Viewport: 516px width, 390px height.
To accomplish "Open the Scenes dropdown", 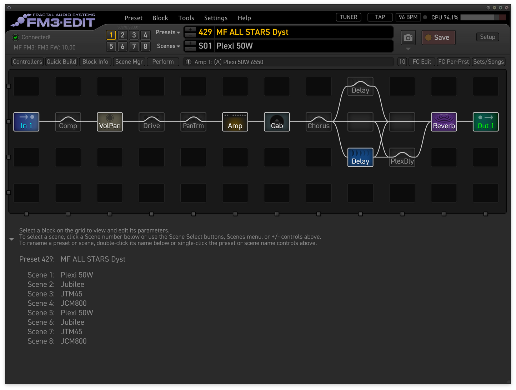I will tap(168, 46).
